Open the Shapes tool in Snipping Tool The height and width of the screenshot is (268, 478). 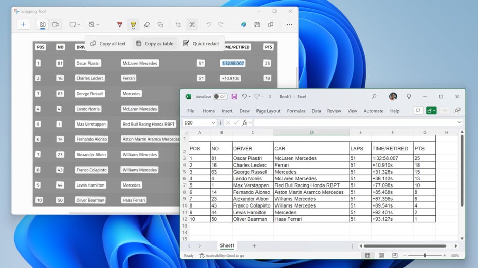[x=160, y=24]
